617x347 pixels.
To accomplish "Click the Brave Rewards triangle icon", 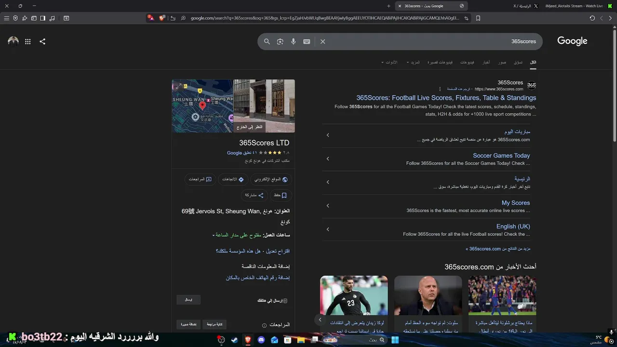I will click(x=150, y=18).
